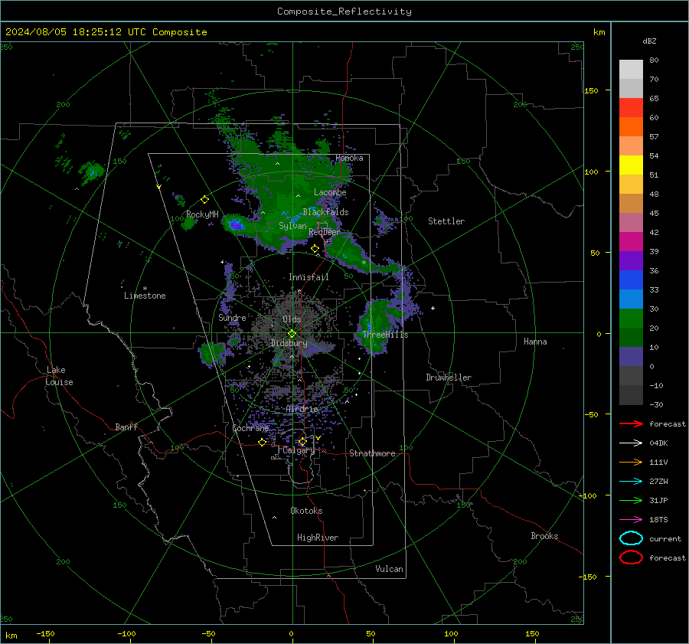Viewport: 689px width, 644px height.
Task: Click the magenta 18TS arrow icon
Action: (x=631, y=520)
